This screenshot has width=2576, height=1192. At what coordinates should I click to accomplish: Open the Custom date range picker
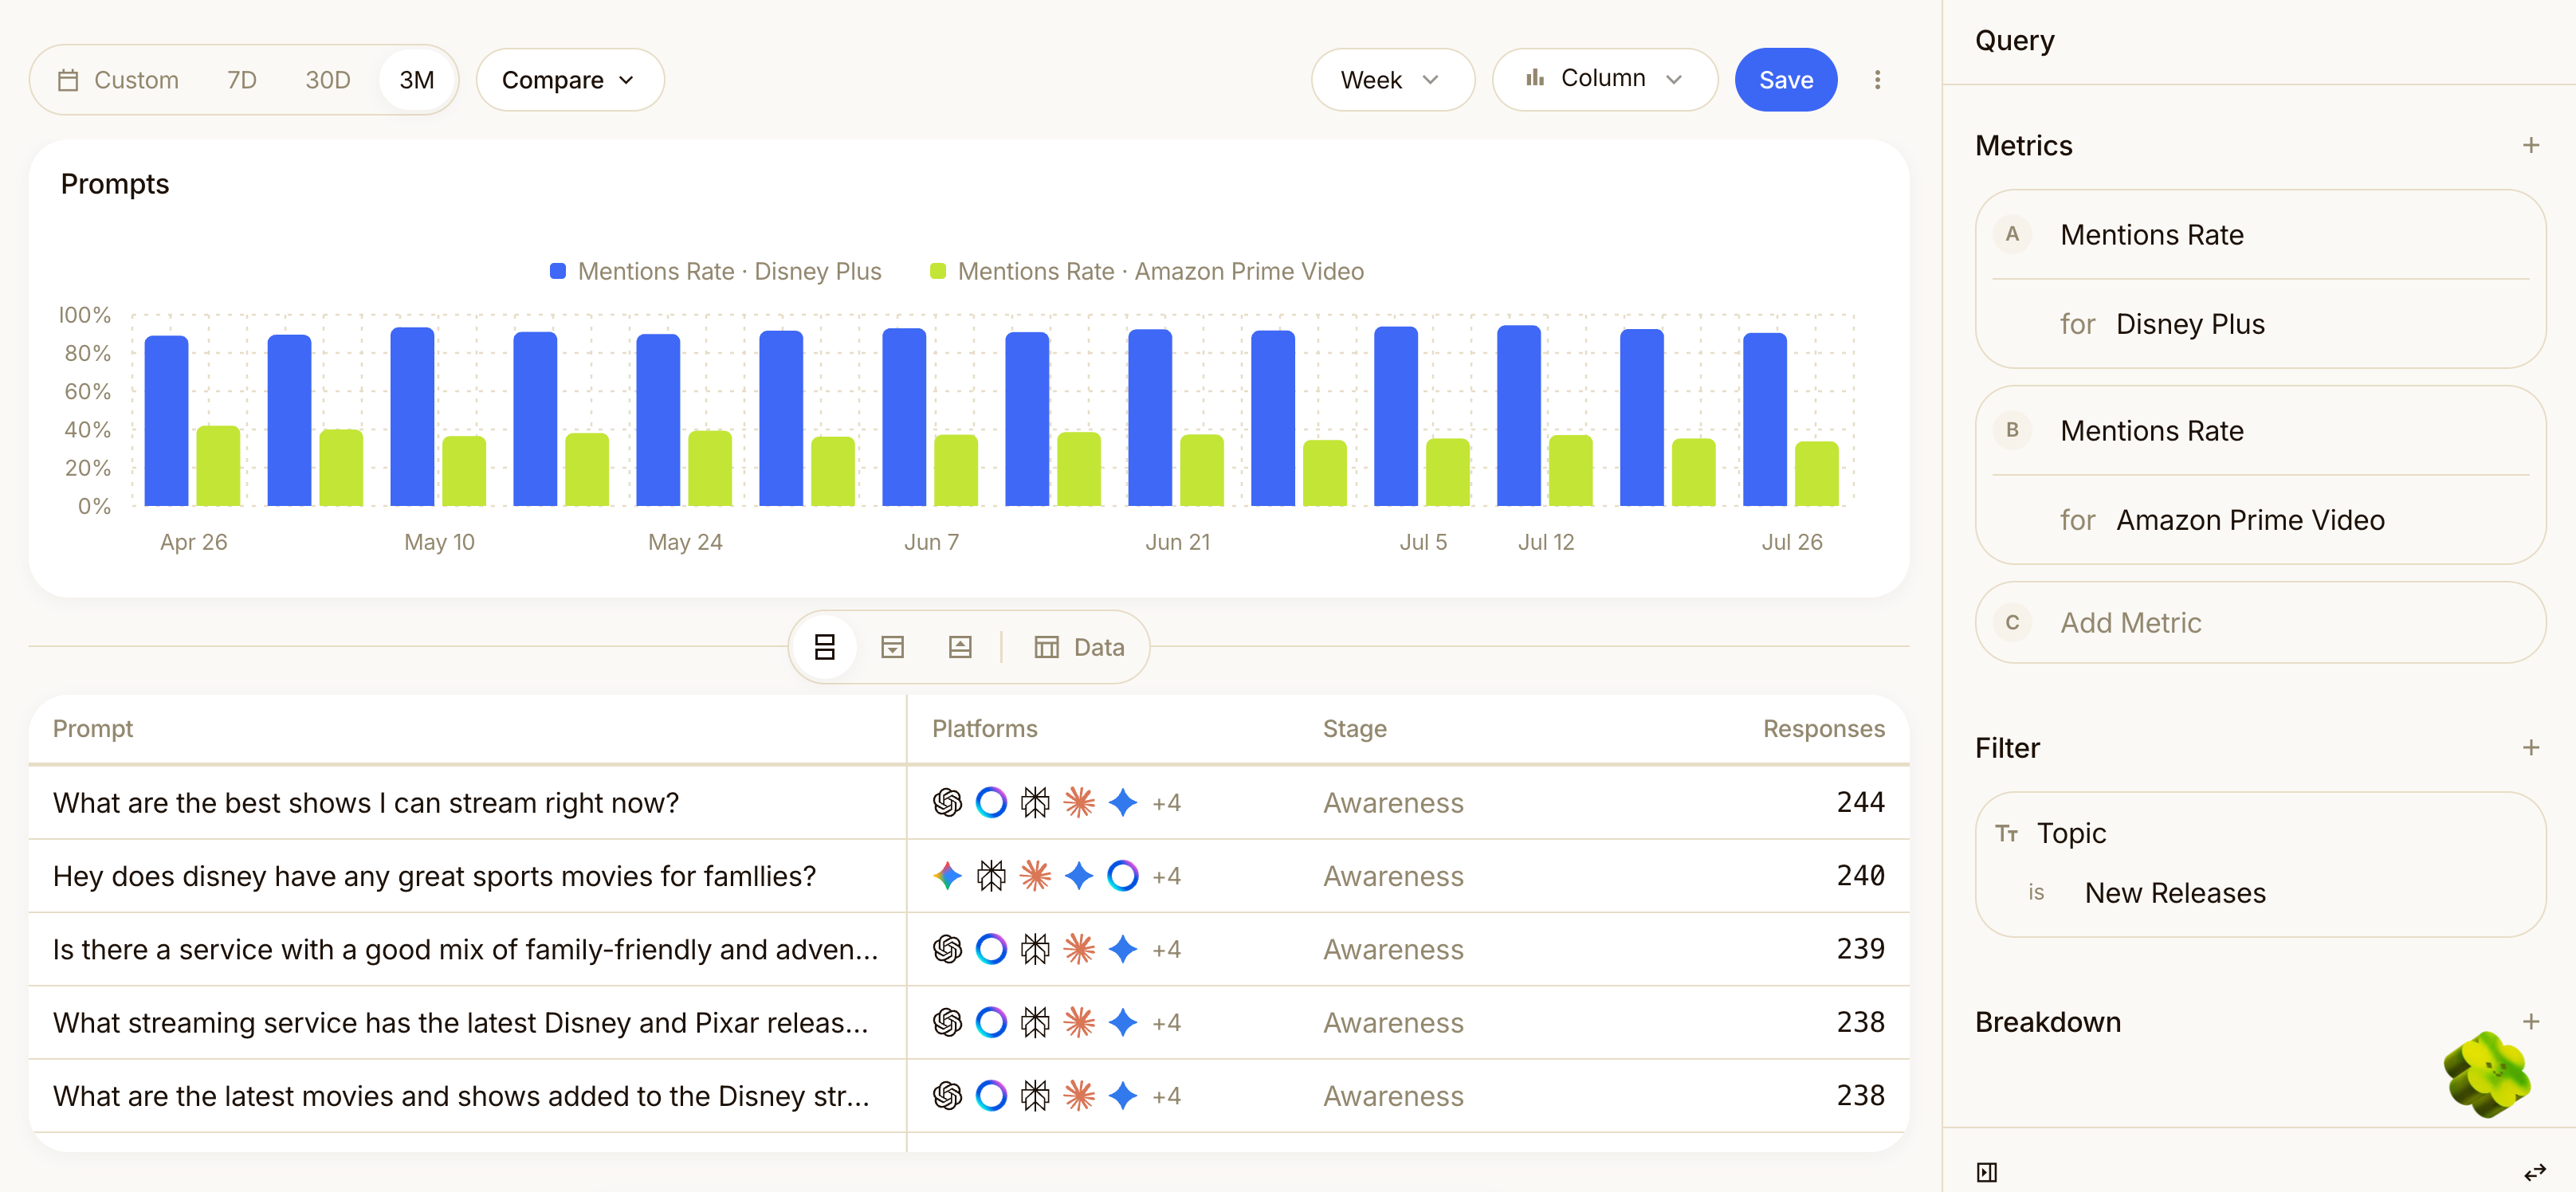118,80
